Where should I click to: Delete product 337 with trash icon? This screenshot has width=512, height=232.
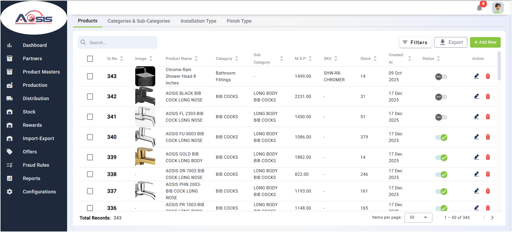[488, 191]
